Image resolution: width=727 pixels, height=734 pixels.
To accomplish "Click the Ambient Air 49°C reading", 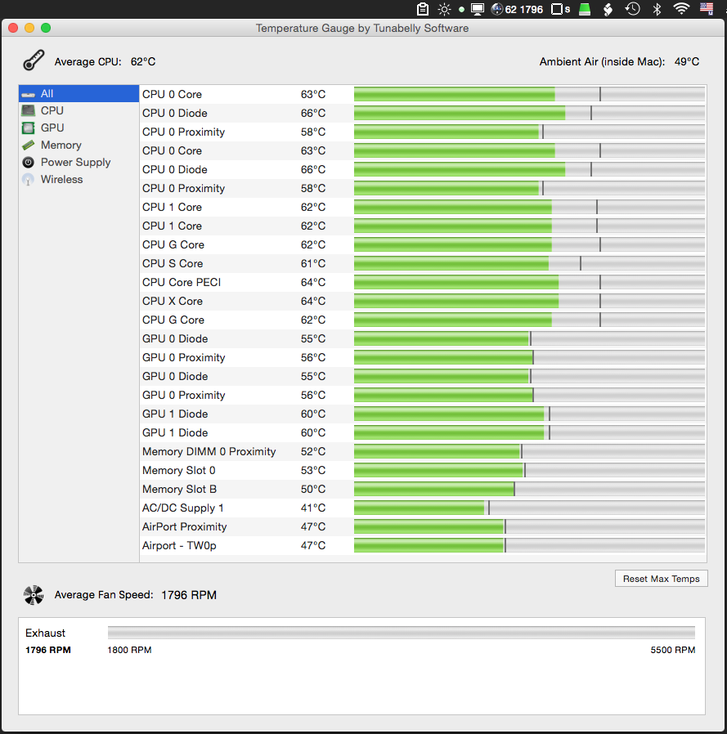I will (687, 62).
